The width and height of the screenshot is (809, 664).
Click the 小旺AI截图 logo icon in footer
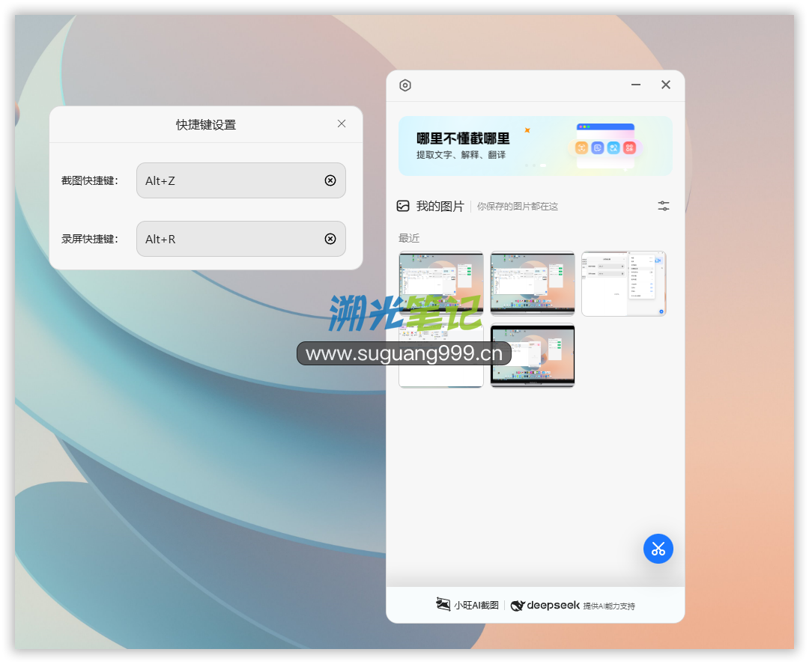443,604
